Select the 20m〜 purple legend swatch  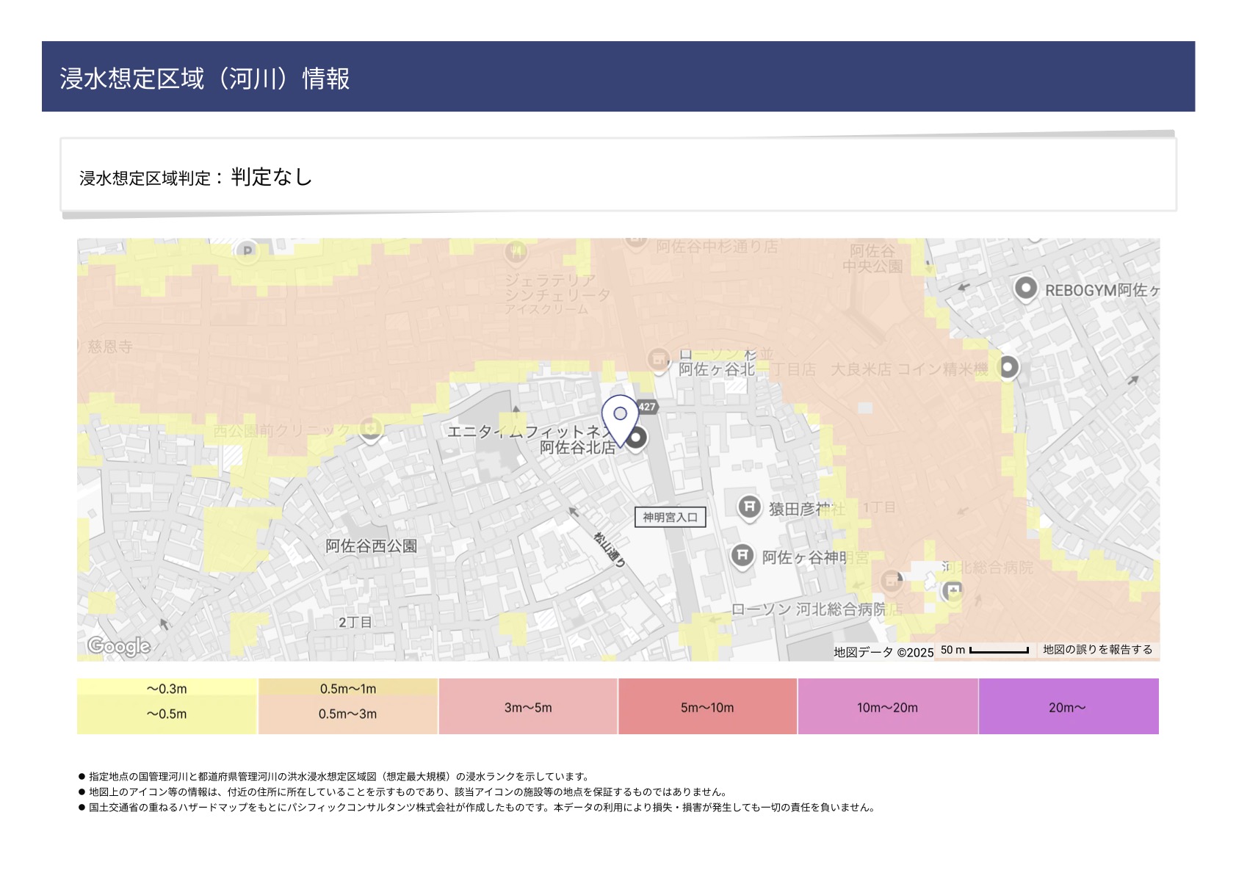click(x=1068, y=707)
